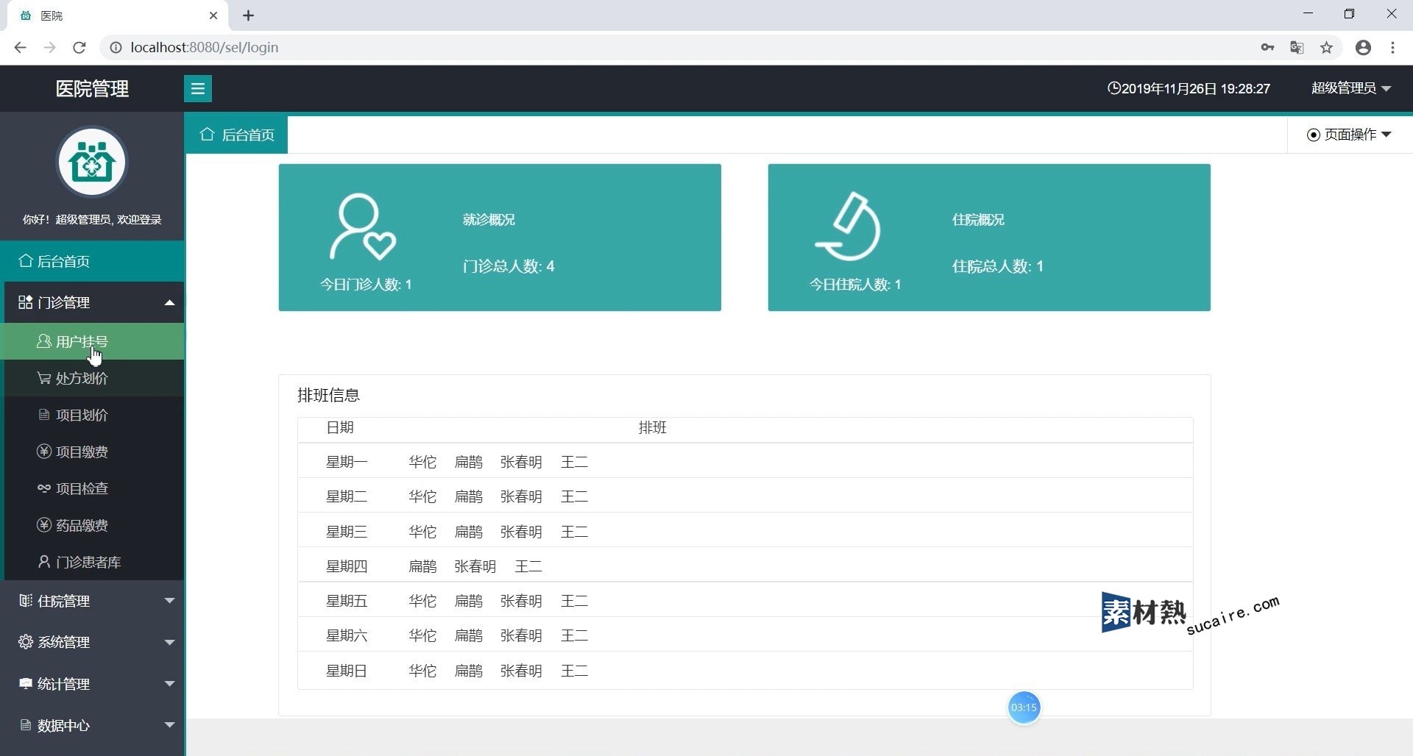Open the browser profile icon
This screenshot has width=1413, height=756.
click(x=1363, y=48)
